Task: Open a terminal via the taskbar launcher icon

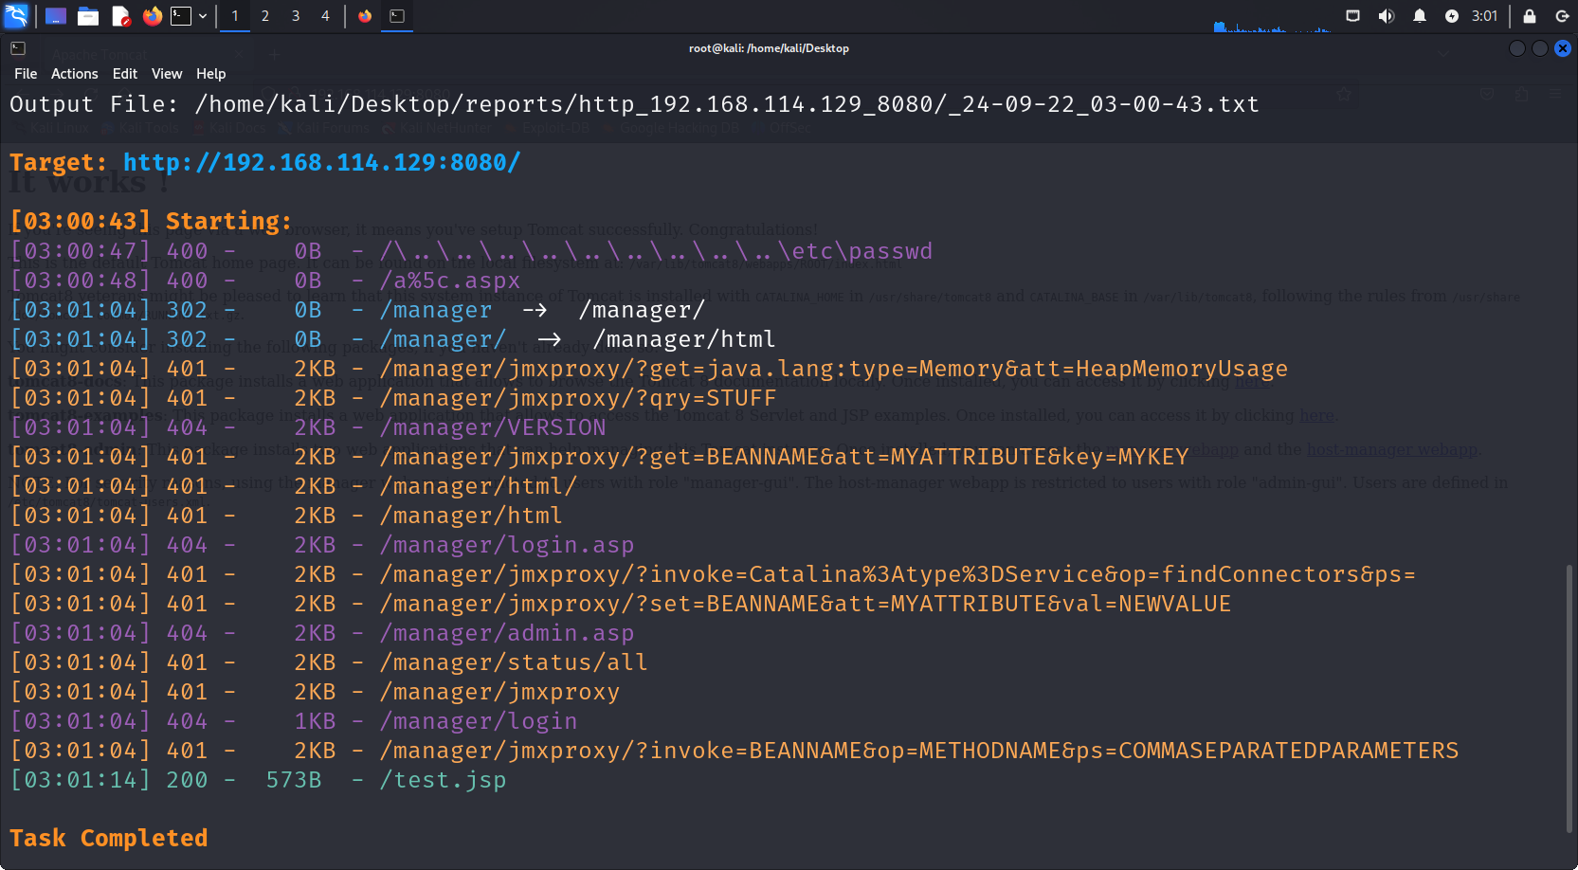Action: pyautogui.click(x=181, y=16)
